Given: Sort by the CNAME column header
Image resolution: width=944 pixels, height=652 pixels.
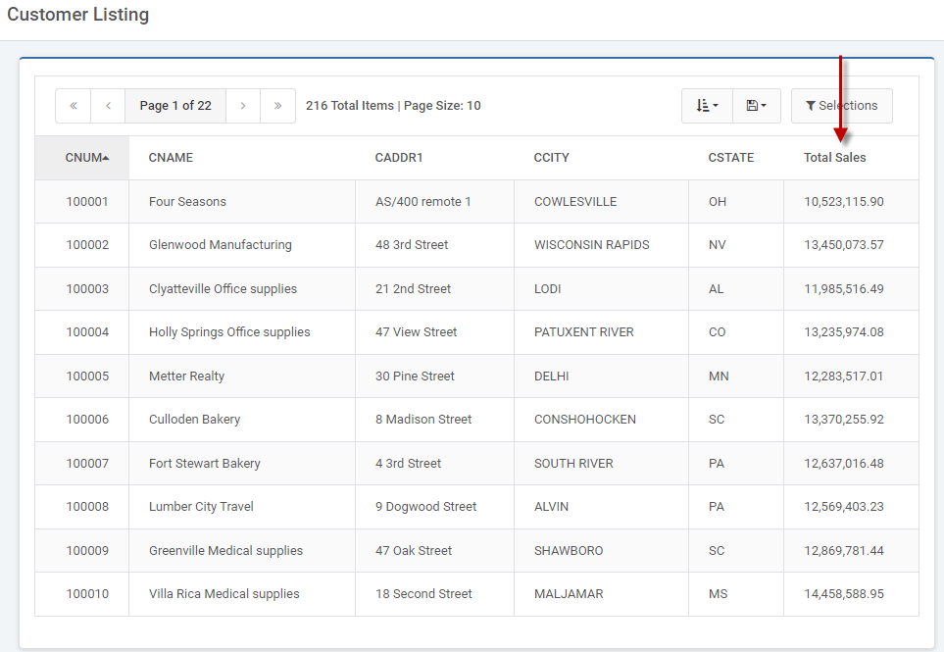Looking at the screenshot, I should pos(171,158).
